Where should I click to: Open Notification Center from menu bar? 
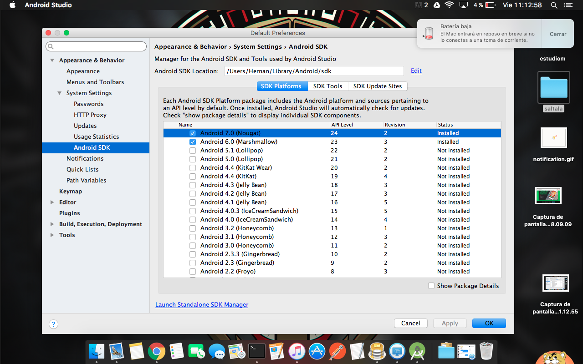tap(568, 5)
